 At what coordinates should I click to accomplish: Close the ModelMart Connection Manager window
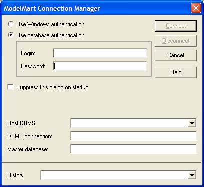[196, 8]
